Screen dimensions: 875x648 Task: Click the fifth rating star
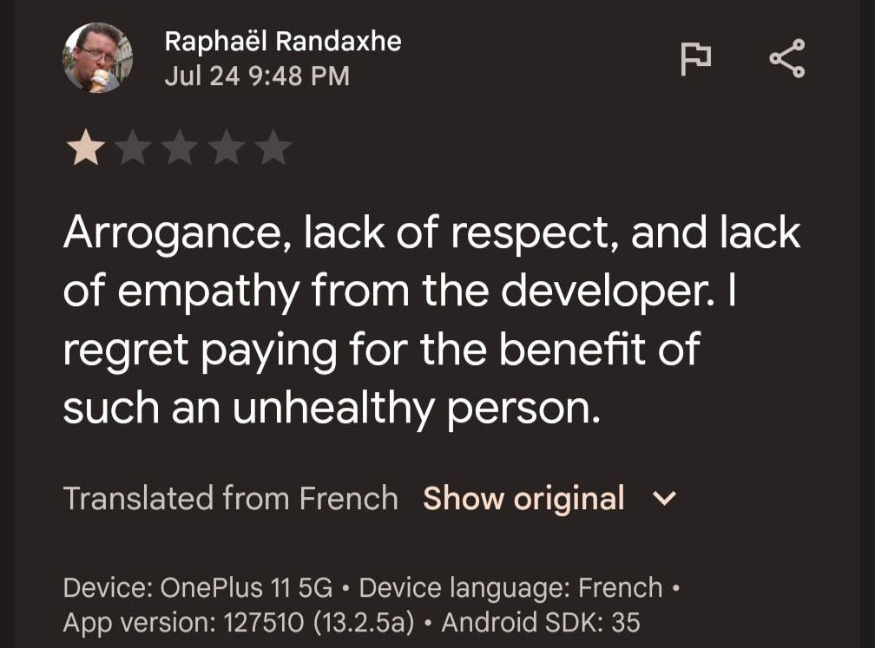[x=273, y=149]
